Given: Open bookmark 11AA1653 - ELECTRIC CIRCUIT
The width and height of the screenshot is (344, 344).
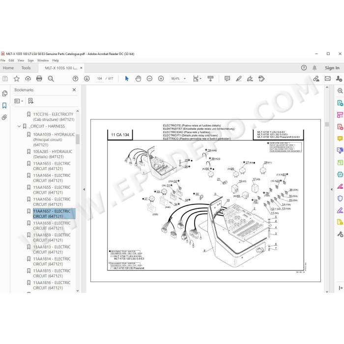Looking at the screenshot, I should (52, 166).
